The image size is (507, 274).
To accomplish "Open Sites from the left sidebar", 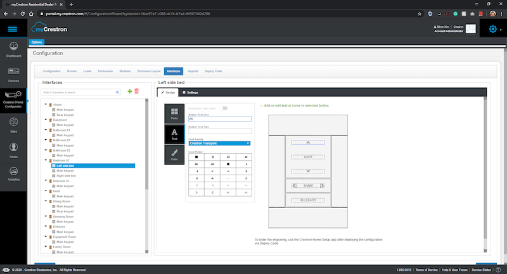I will (13, 125).
